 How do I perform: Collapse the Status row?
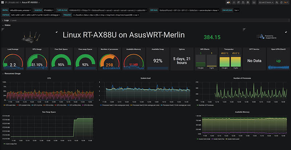click(6, 25)
